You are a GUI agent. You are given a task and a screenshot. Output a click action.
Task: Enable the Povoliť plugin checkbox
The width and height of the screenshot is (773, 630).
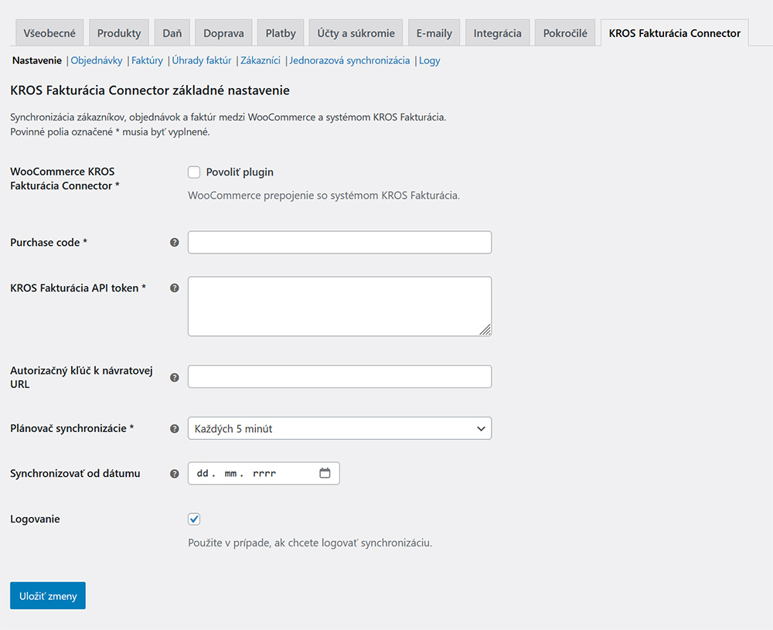click(x=194, y=172)
